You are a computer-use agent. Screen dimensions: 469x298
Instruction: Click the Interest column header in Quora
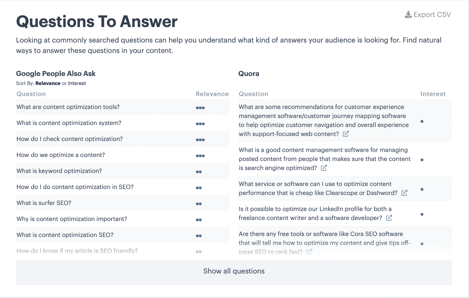tap(433, 94)
